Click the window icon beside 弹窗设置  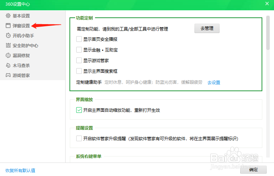point(8,26)
